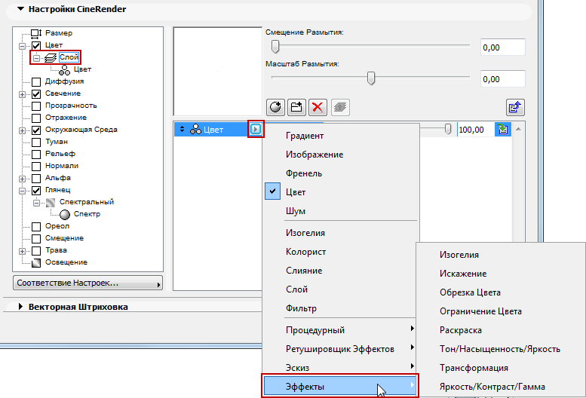Click the Спектральный texture icon
This screenshot has height=398, width=586.
51,202
